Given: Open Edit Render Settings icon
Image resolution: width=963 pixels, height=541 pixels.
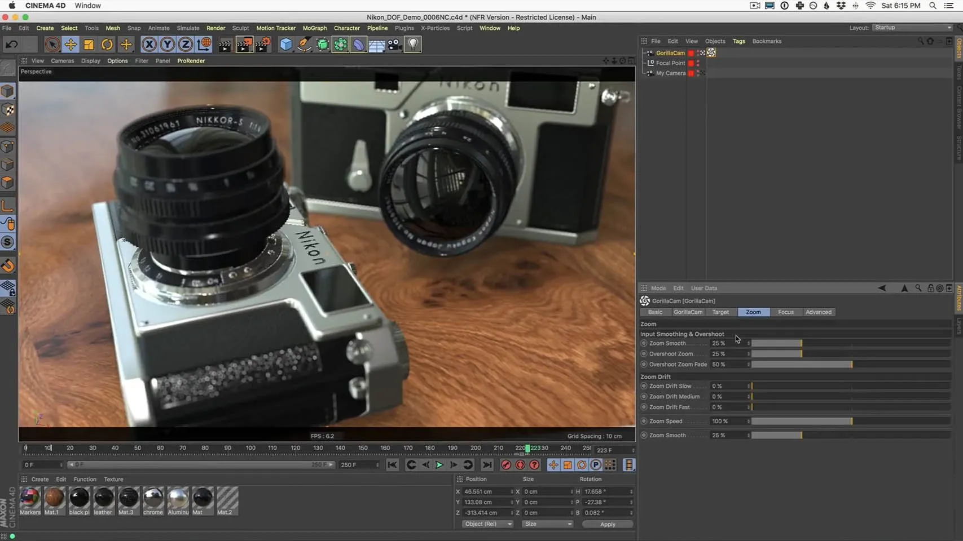Looking at the screenshot, I should click(x=263, y=45).
